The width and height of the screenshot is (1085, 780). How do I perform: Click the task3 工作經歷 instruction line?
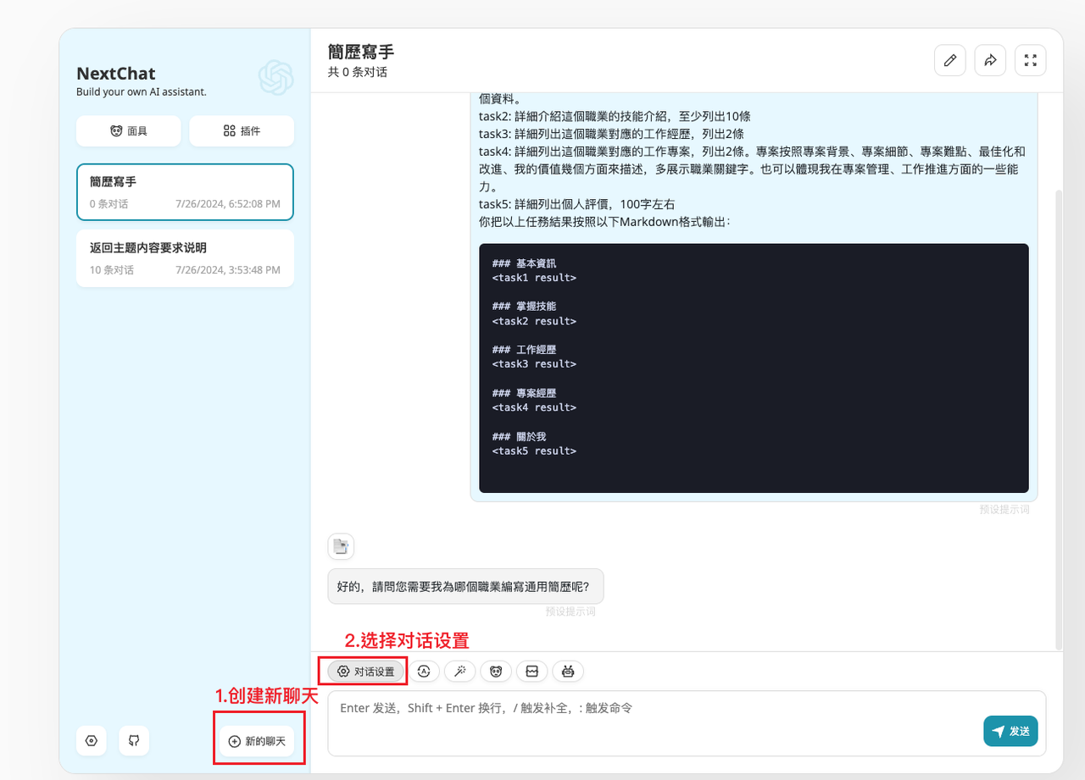coord(611,134)
